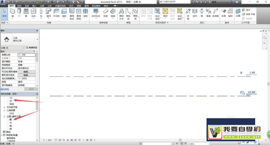The image size is (270, 145).
Task: Select the 模型线 (Model Line) tool
Action: point(128,14)
